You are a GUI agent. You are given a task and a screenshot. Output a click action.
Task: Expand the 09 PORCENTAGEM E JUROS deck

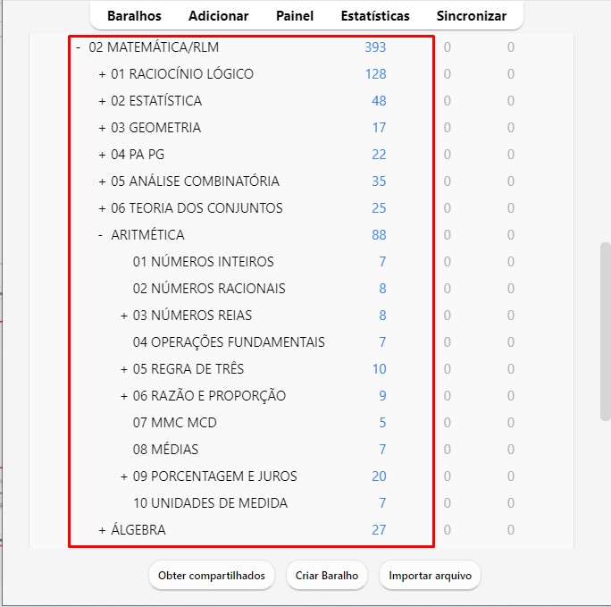coord(124,476)
